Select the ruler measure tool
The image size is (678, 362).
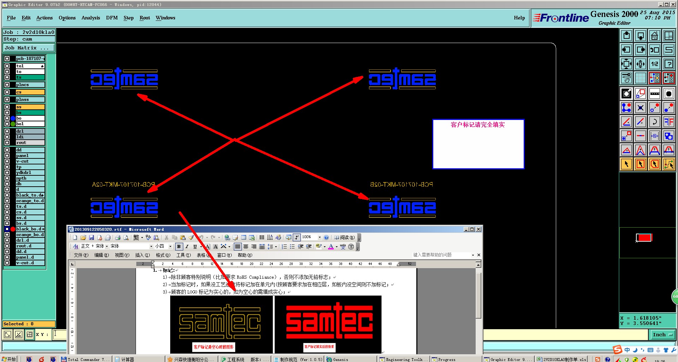(654, 93)
